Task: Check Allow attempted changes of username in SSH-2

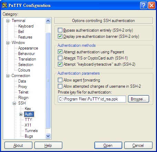Action: coord(60,86)
